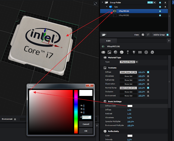
Task: Remove the Cpu model with its X button
Action: 165,7
